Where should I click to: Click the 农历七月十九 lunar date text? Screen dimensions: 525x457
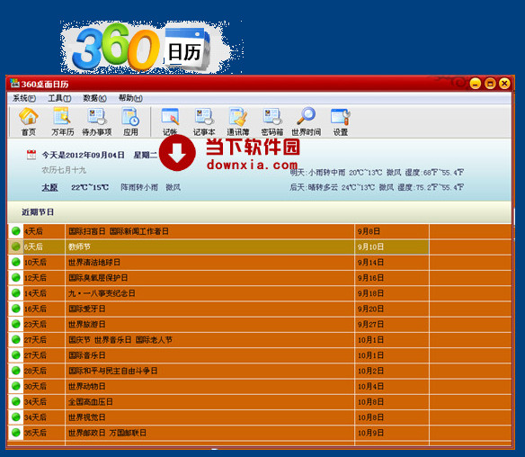coord(64,170)
